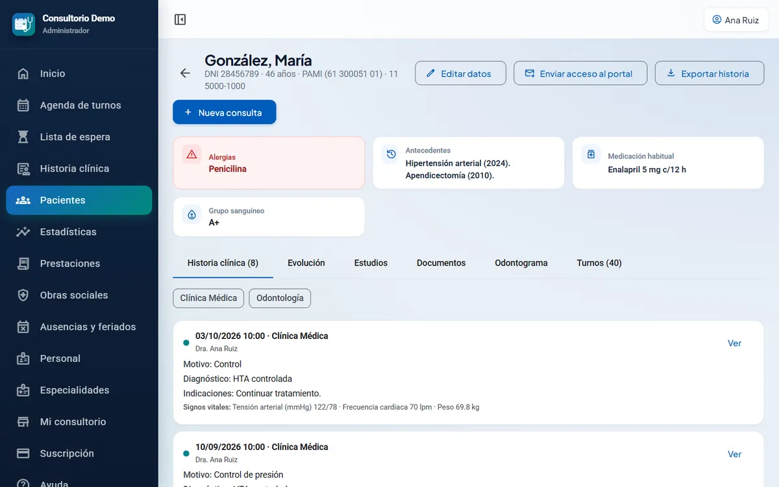Viewport: 779px width, 487px height.
Task: Click the Motivo: Control de presión text
Action: click(x=233, y=475)
